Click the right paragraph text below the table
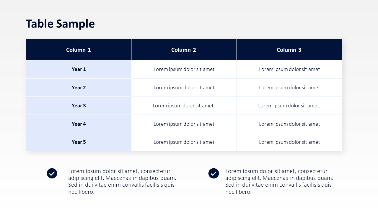Viewport: 378px width, 213px height. click(x=279, y=181)
